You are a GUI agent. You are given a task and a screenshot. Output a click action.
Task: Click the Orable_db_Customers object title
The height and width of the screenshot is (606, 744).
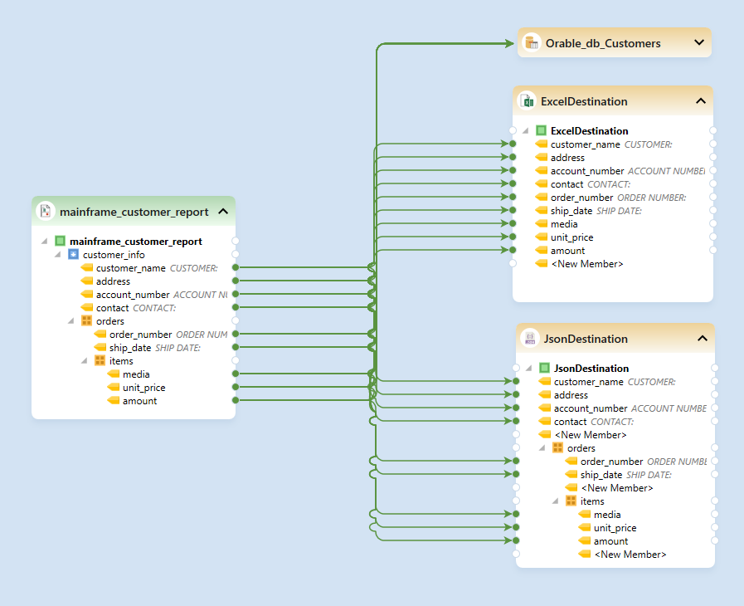click(x=603, y=43)
